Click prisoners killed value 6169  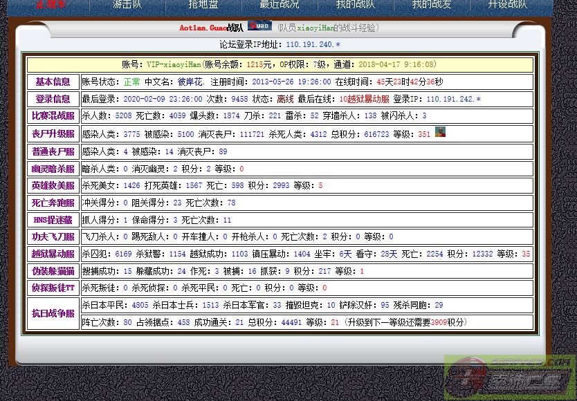click(123, 254)
